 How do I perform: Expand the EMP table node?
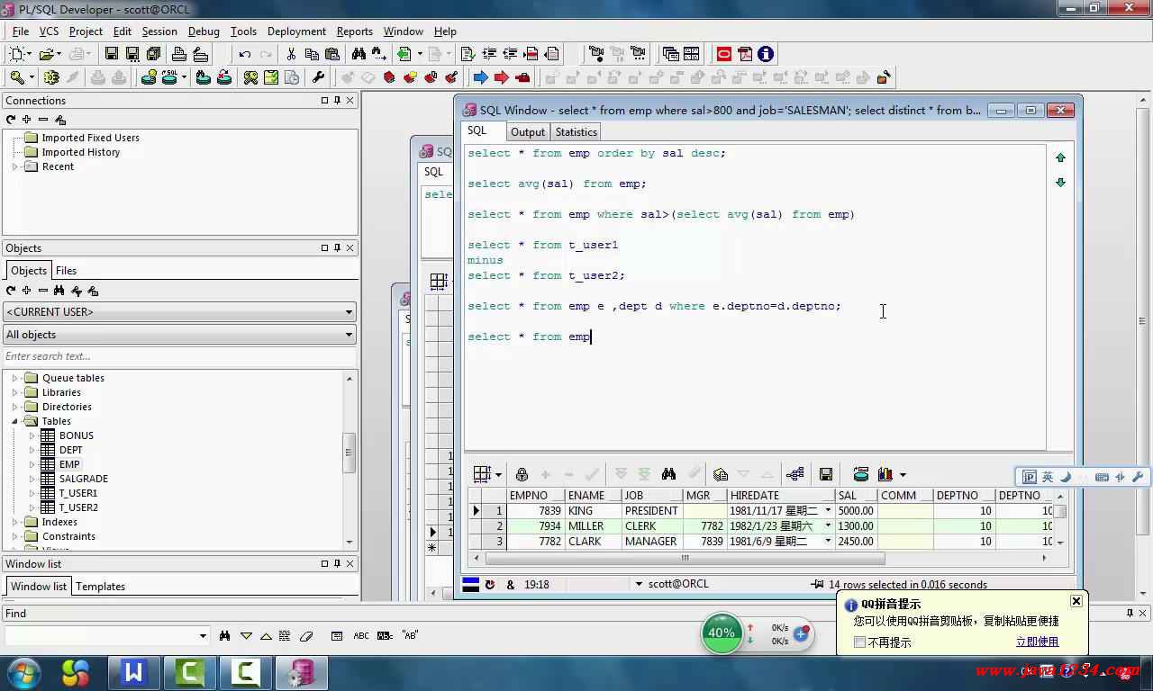(32, 464)
